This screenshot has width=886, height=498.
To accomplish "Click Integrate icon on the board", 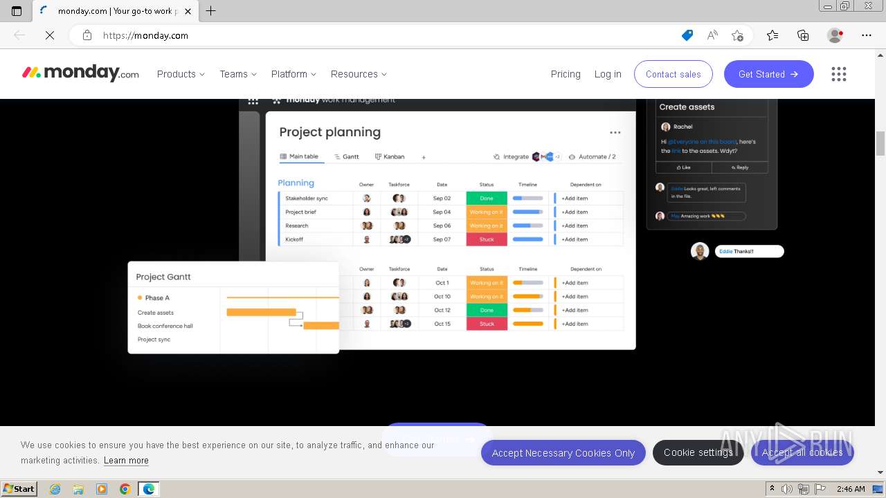I will tap(511, 157).
